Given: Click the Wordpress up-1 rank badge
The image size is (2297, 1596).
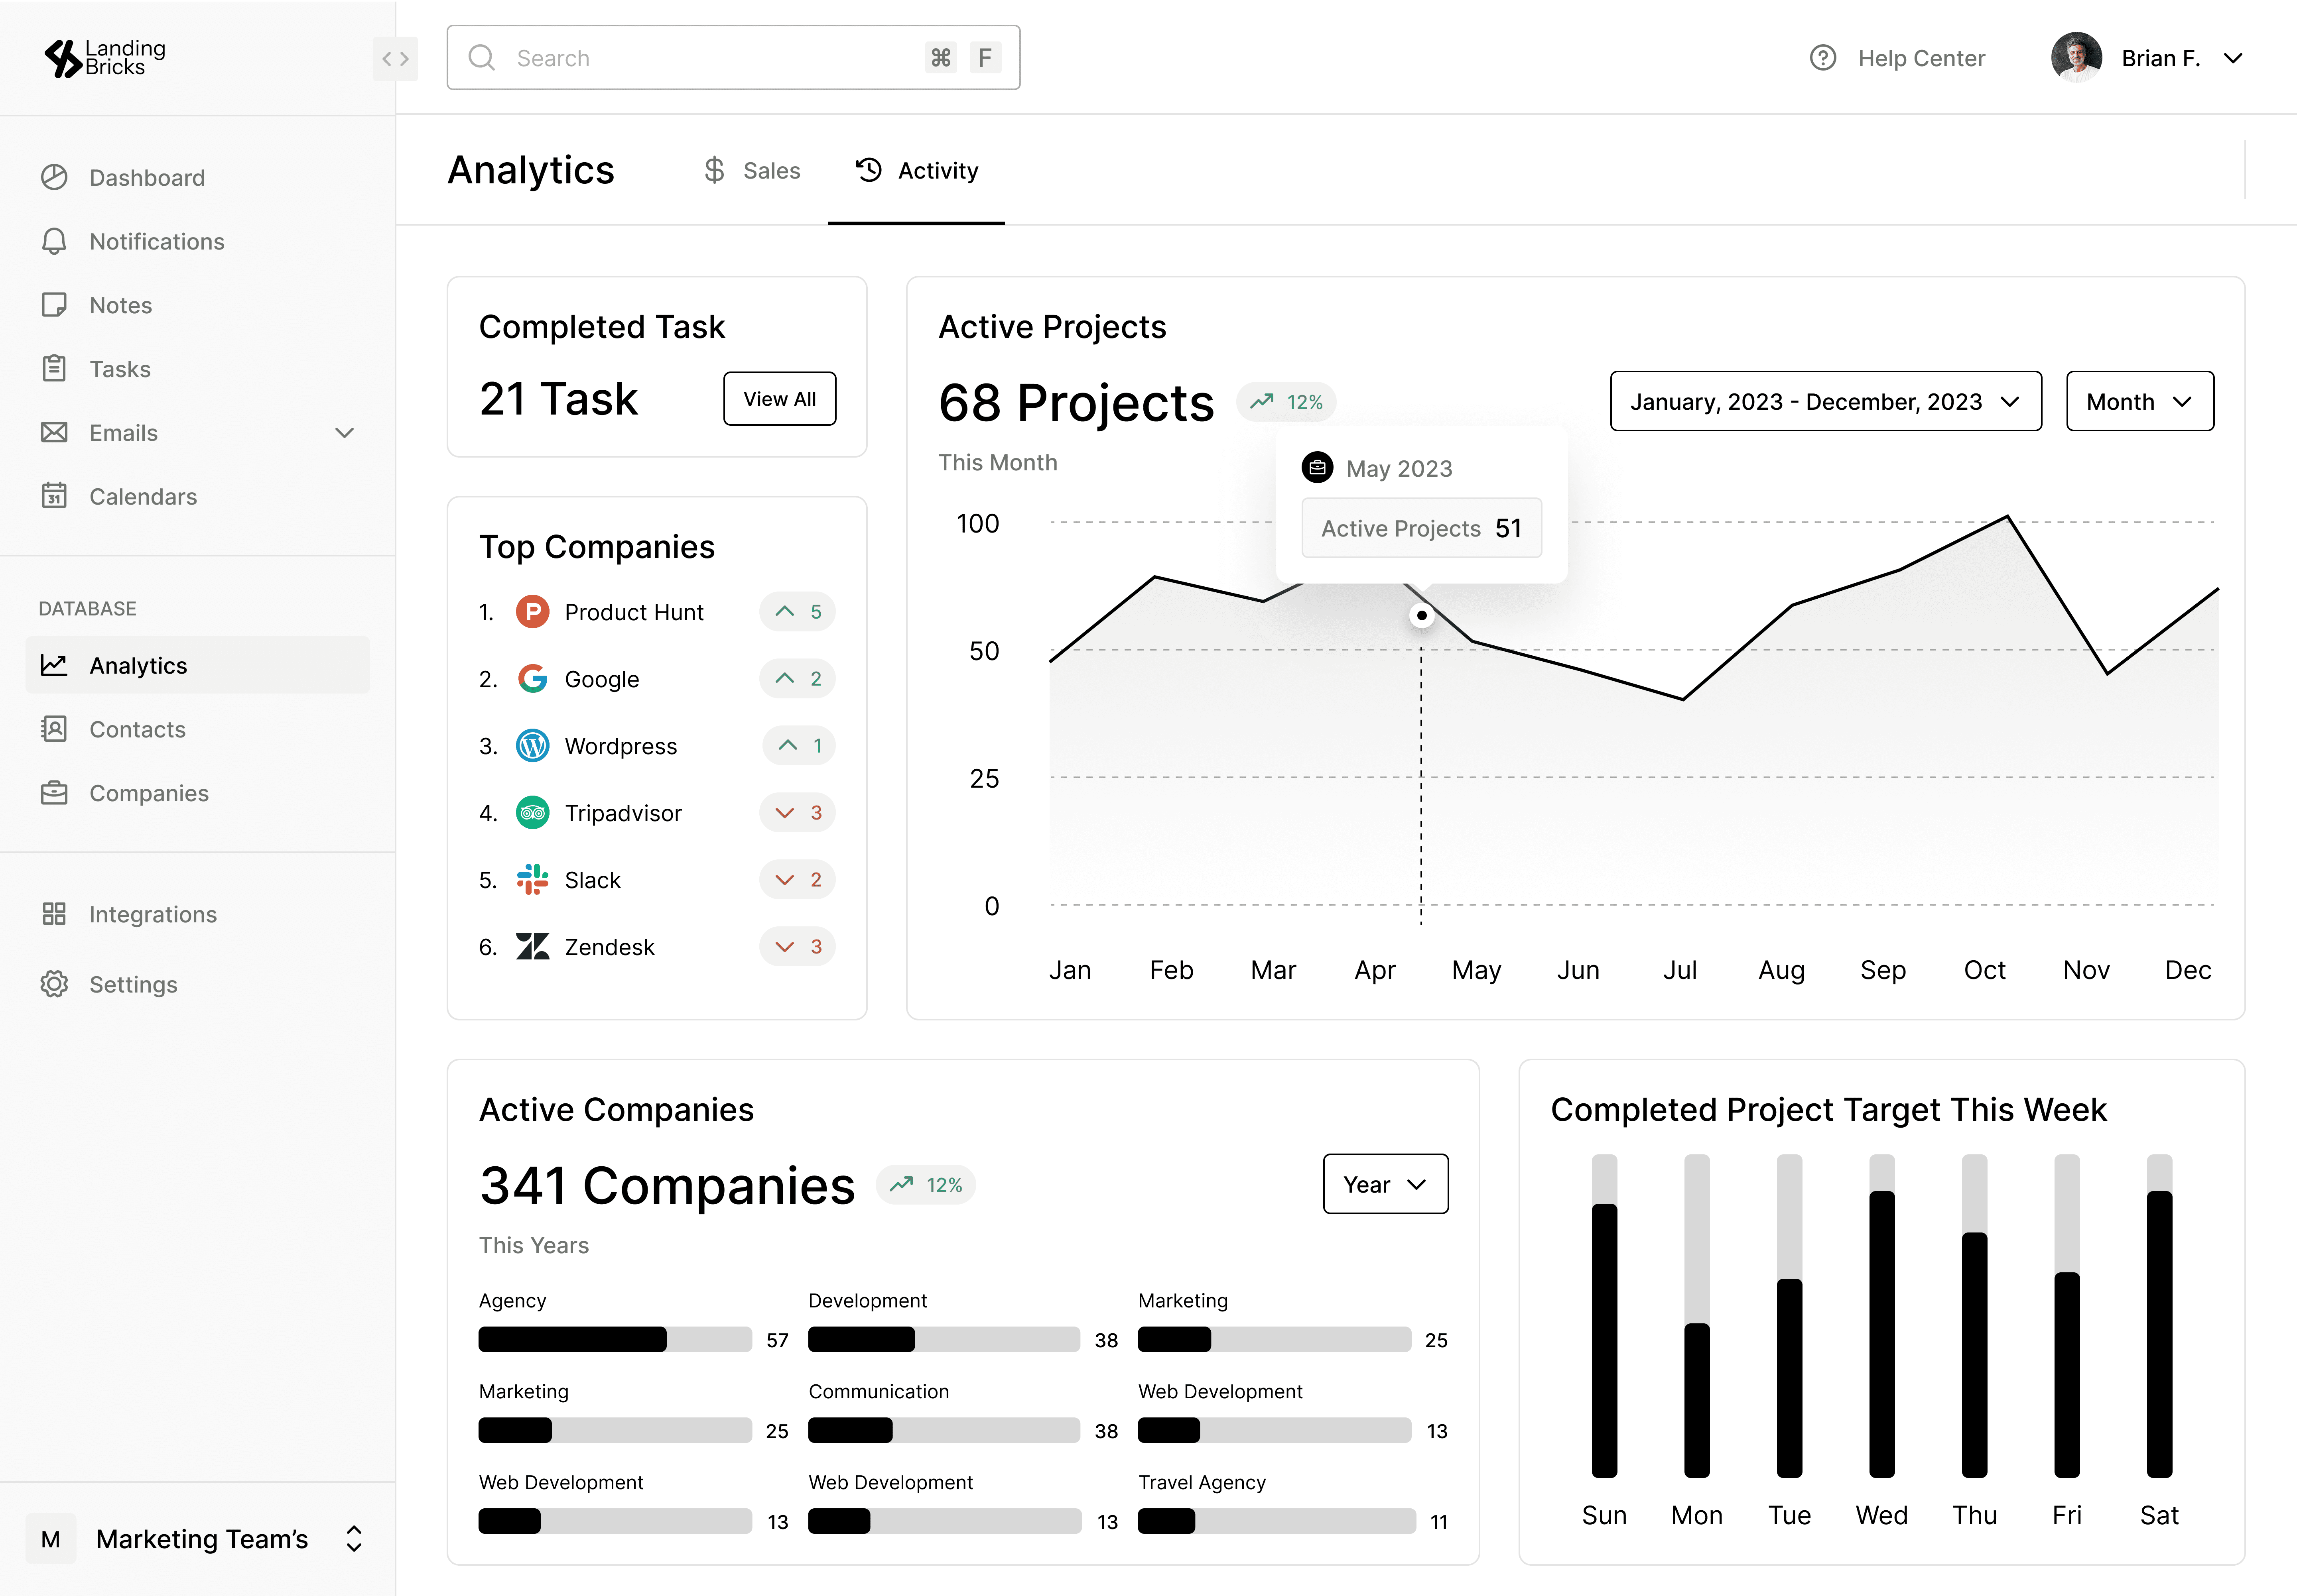Looking at the screenshot, I should (x=798, y=746).
